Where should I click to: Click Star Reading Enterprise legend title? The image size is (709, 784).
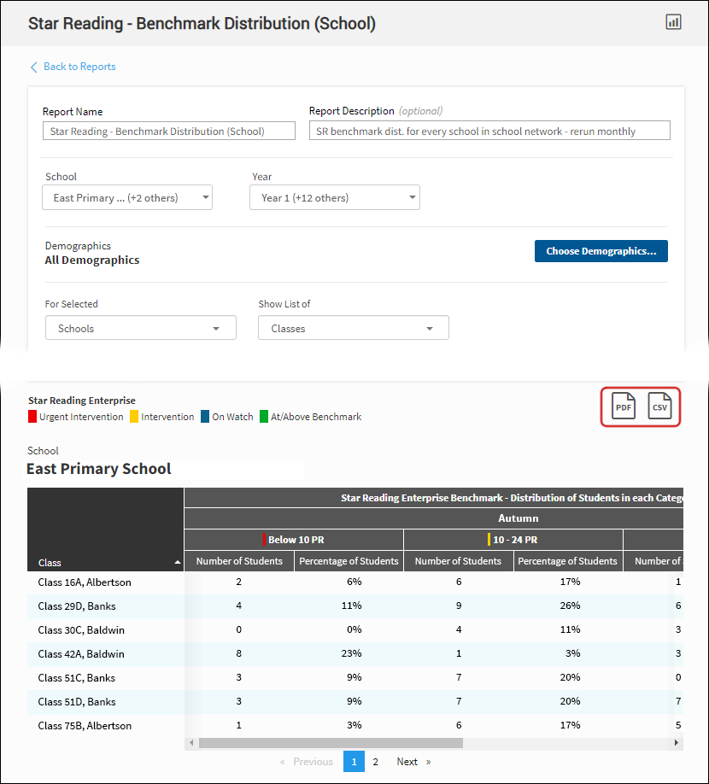82,401
